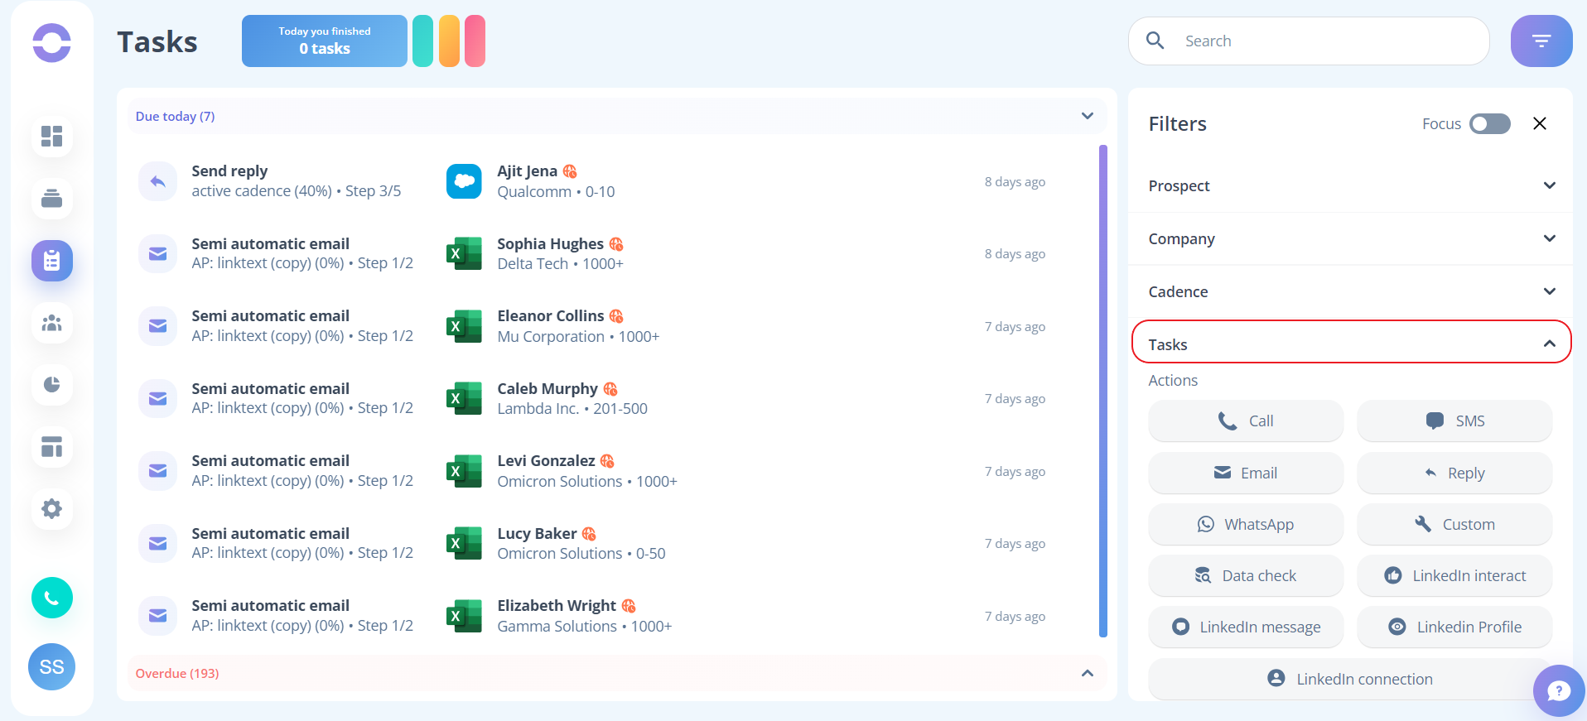Select the LinkedIn interact action filter
Screen dimensions: 1587x721
tap(1454, 575)
